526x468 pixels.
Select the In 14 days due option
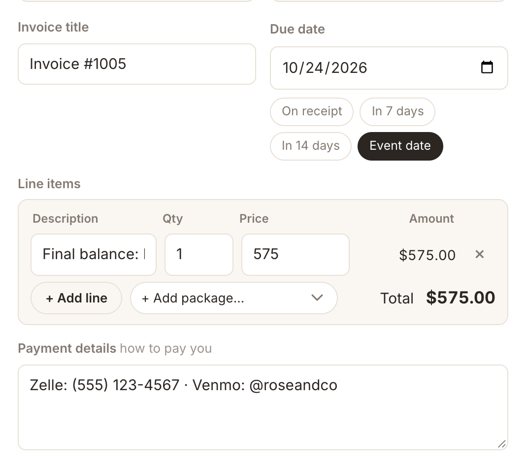coord(311,146)
